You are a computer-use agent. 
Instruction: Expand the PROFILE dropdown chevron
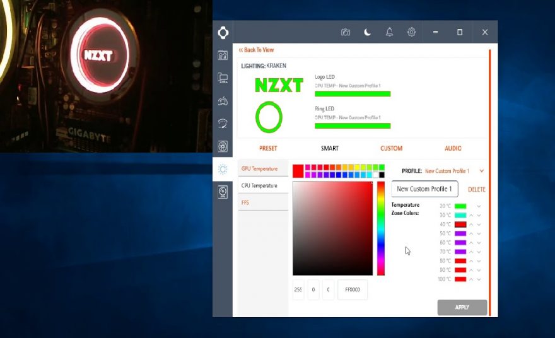(481, 171)
